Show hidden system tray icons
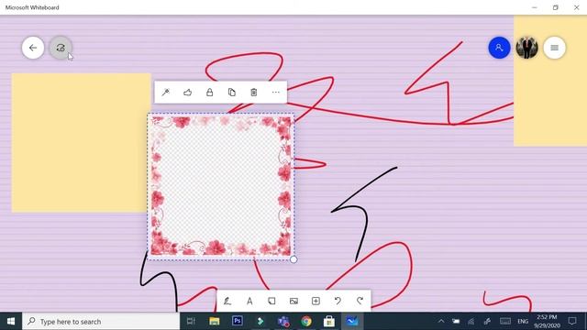Screen dimensions: 587x330 click(x=441, y=321)
